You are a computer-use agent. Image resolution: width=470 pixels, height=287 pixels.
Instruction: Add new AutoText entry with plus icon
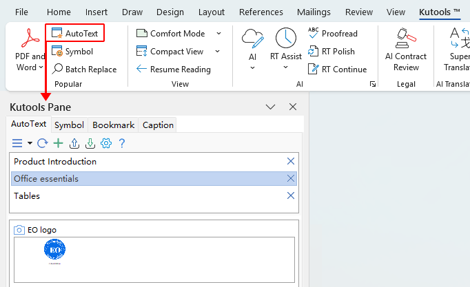[x=58, y=143]
